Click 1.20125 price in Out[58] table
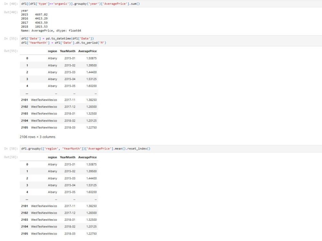Viewport: 322px width, 241px height. click(x=91, y=227)
